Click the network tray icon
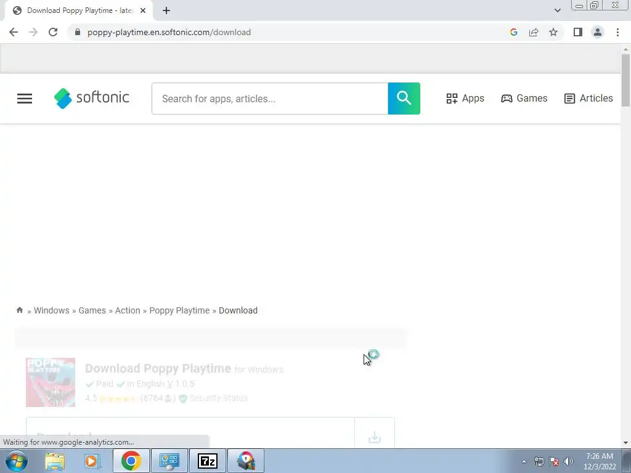This screenshot has width=631, height=473. [x=539, y=461]
